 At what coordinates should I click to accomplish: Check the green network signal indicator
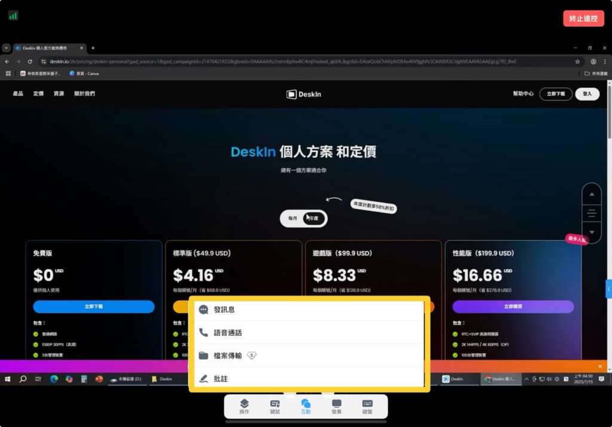(13, 16)
